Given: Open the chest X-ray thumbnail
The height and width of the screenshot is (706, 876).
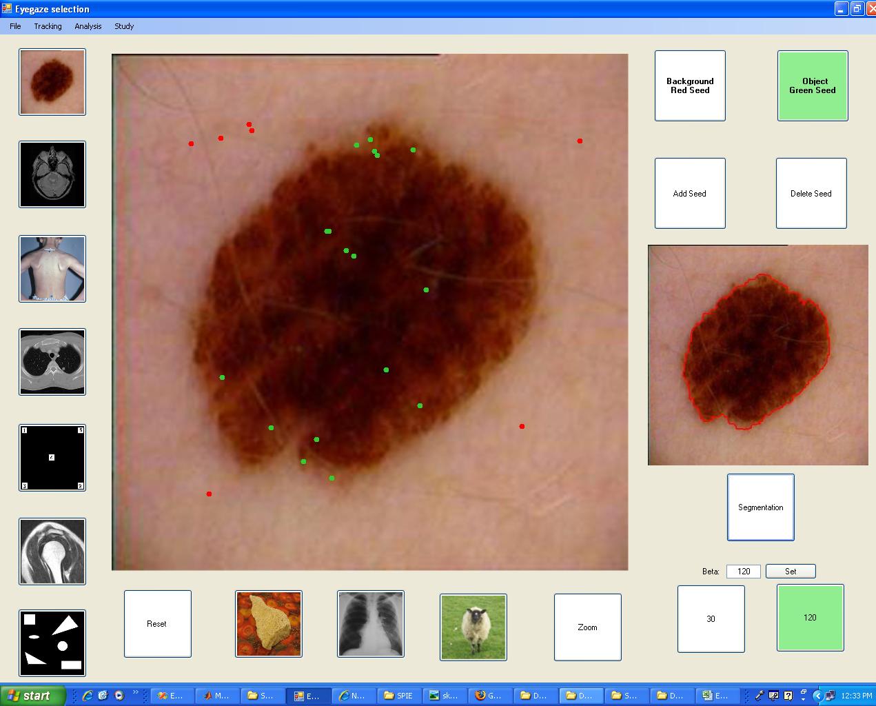Looking at the screenshot, I should pyautogui.click(x=371, y=624).
